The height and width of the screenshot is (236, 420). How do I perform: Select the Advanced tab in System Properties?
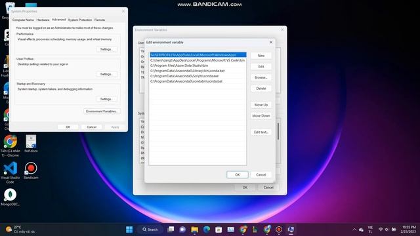tap(58, 20)
